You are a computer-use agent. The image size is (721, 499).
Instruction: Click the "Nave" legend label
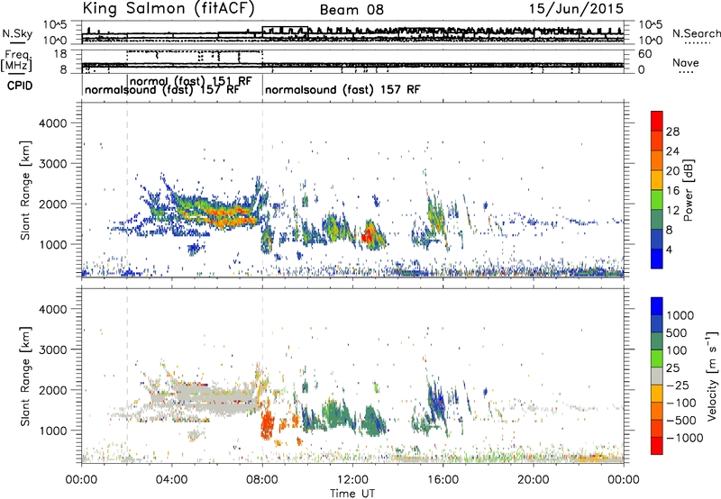click(x=686, y=62)
